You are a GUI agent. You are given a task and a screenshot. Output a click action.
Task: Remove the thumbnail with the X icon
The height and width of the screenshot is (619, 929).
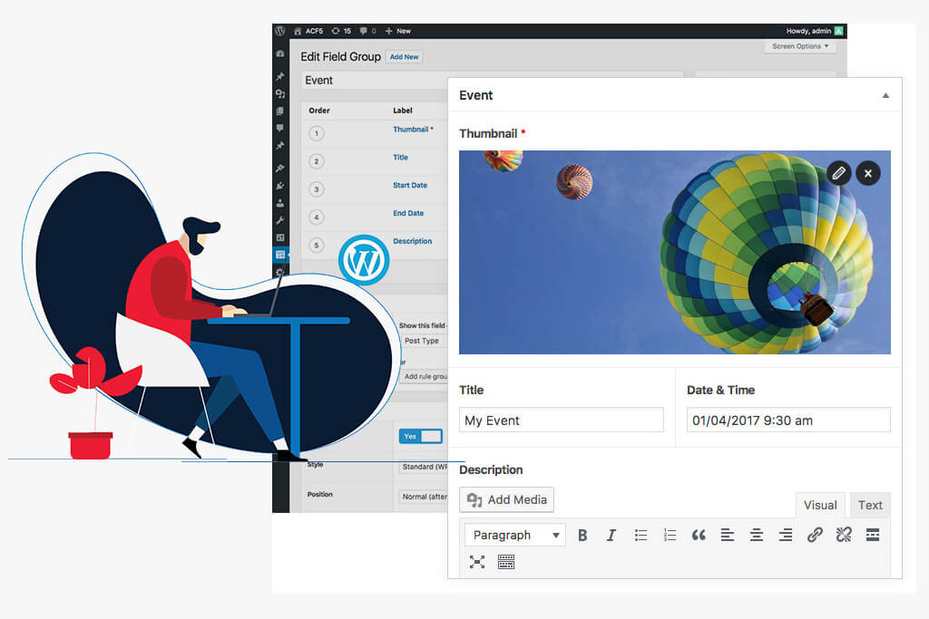click(x=868, y=173)
